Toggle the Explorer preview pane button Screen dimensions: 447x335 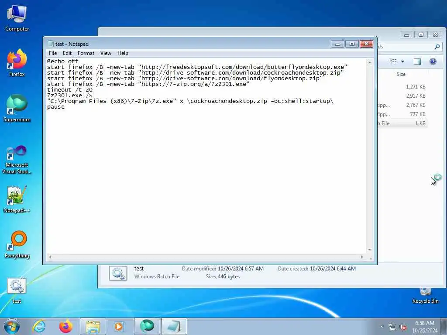coord(417,62)
